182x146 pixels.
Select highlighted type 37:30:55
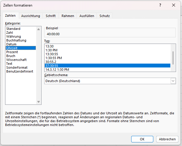click(108, 66)
